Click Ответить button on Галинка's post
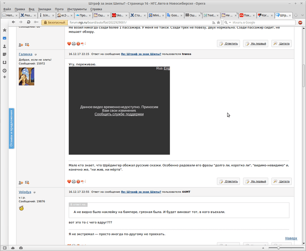The width and height of the screenshot is (306, 251). click(x=228, y=181)
